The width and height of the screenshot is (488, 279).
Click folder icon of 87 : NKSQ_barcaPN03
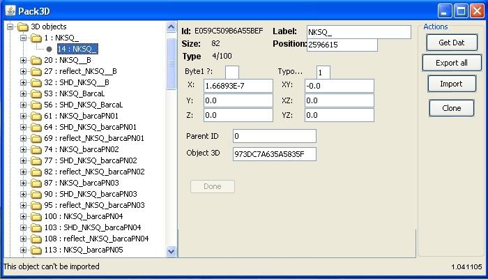[x=36, y=183]
